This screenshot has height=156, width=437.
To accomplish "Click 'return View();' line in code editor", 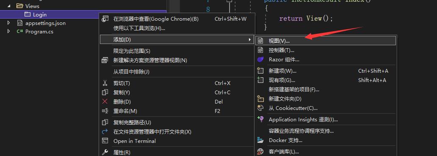I will coord(306,19).
